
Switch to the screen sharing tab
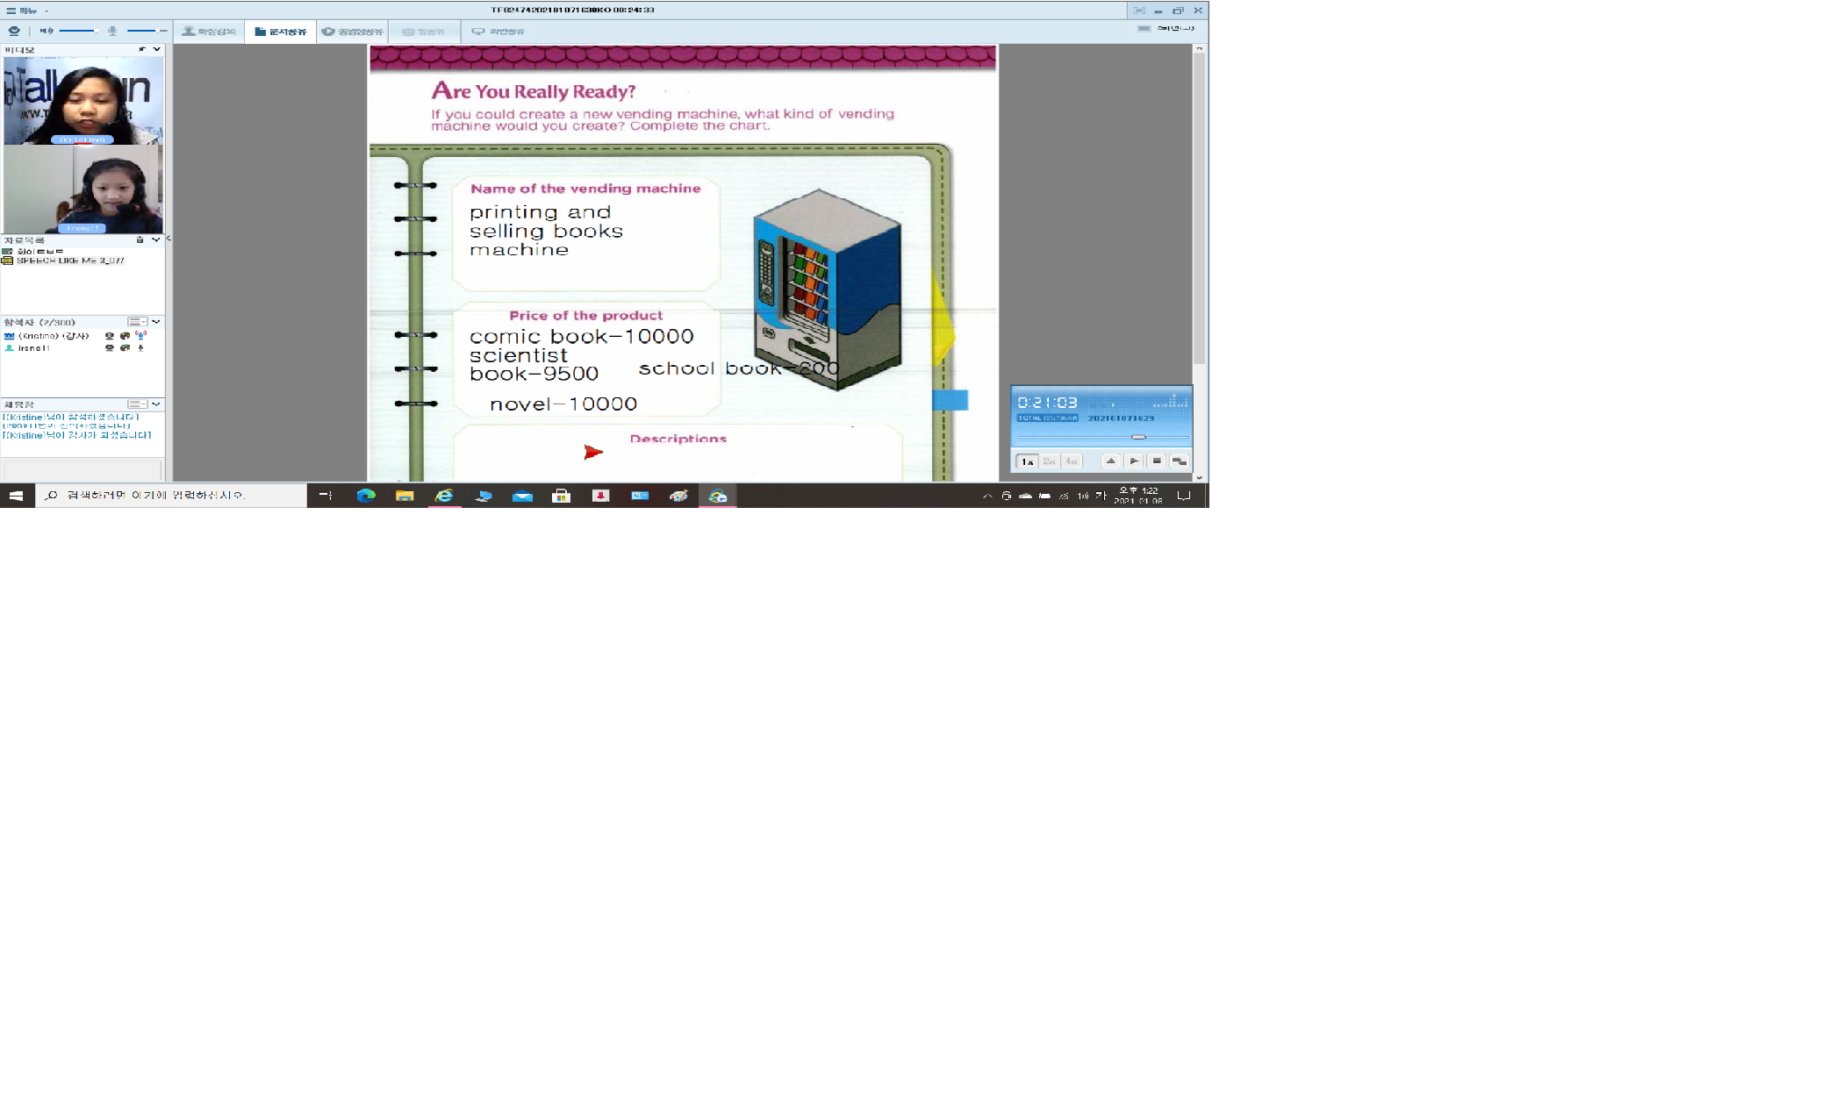498,31
